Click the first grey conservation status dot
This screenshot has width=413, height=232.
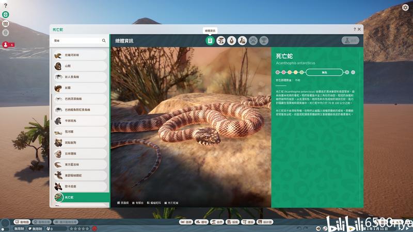(x=277, y=72)
